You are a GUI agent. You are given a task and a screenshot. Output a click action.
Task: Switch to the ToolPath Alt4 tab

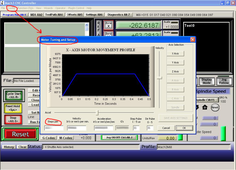point(54,15)
